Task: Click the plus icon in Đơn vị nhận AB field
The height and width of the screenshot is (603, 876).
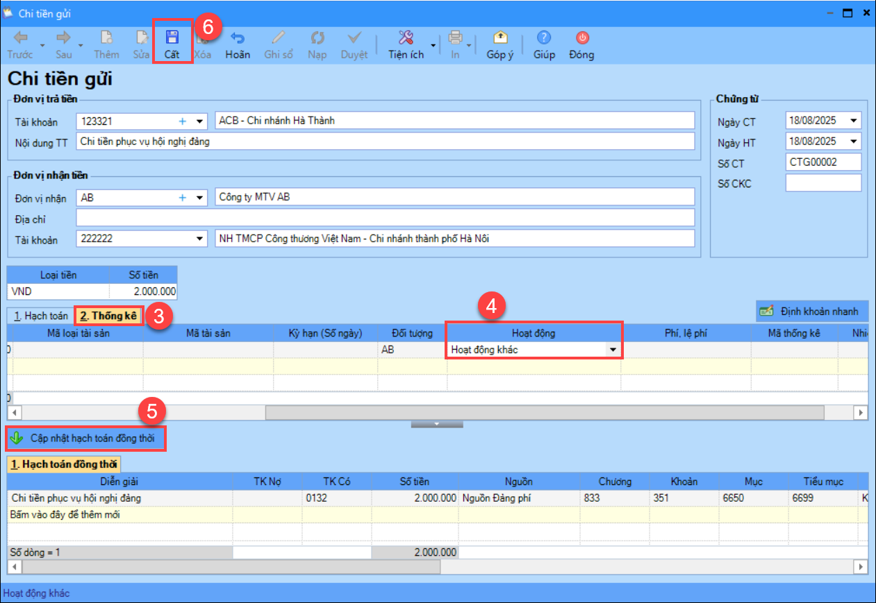Action: 183,198
